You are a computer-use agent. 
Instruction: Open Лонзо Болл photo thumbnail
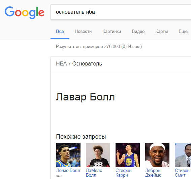[68, 155]
